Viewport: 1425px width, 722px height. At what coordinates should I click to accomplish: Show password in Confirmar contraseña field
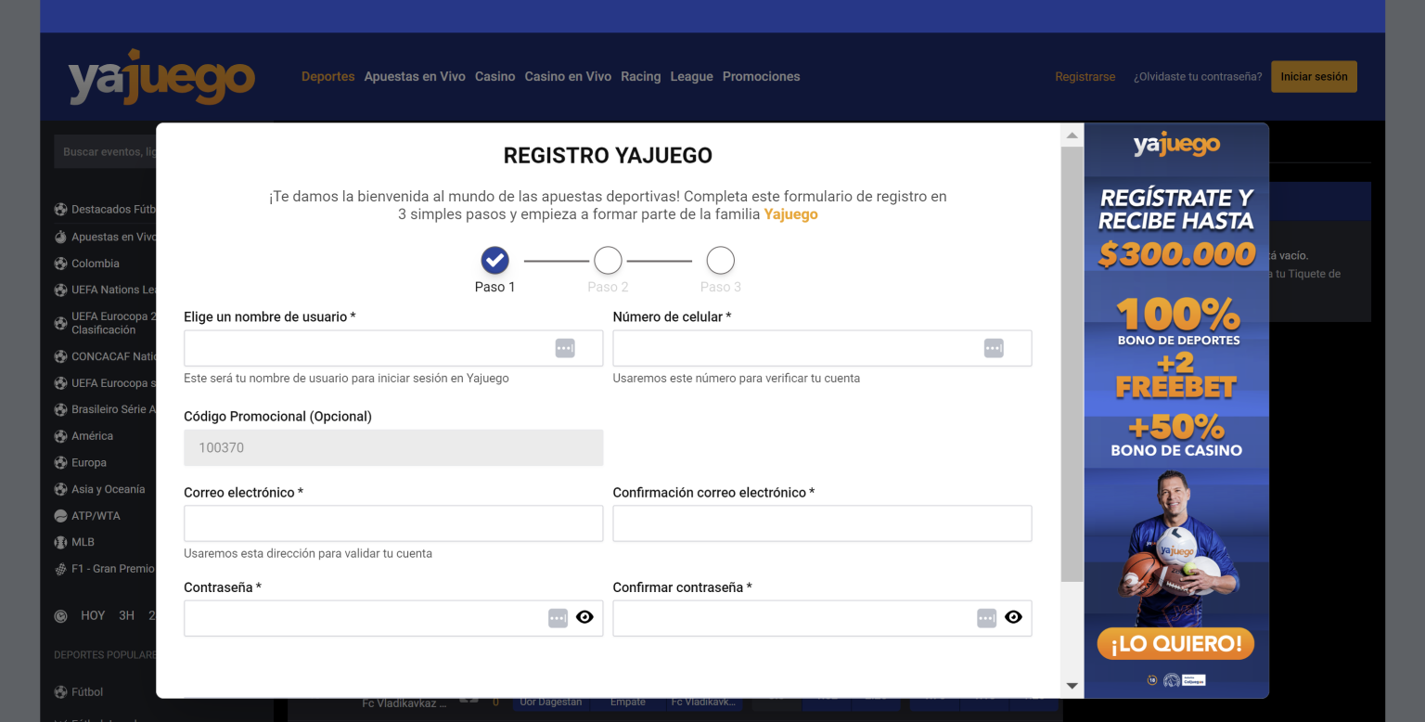tap(1013, 617)
